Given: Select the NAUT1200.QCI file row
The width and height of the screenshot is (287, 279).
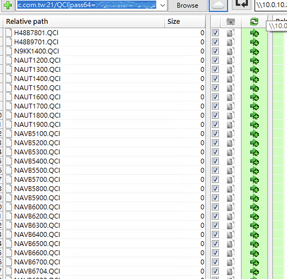Looking at the screenshot, I should point(104,60).
